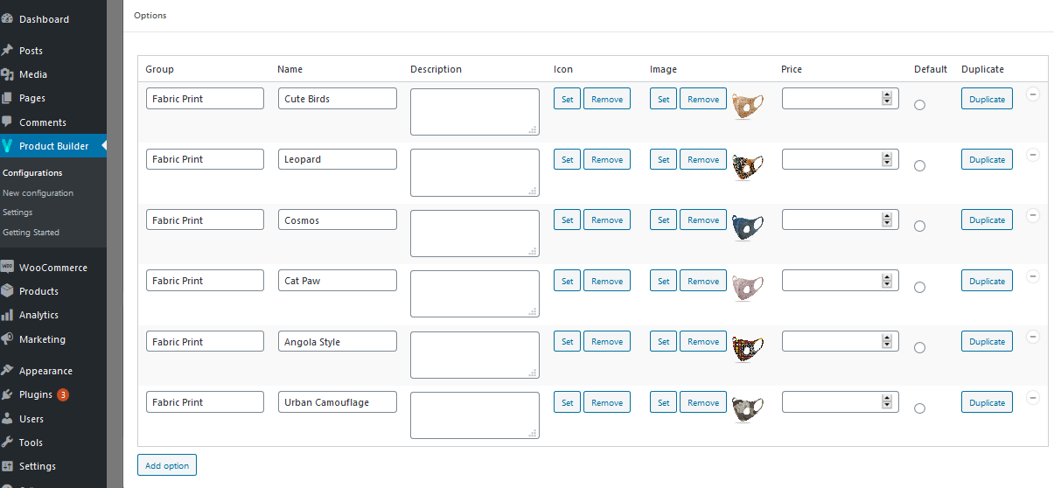
Task: Duplicate the Leopard option
Action: [x=987, y=160]
